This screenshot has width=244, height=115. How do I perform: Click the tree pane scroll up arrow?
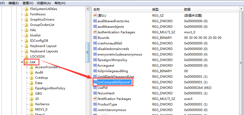coord(88,9)
